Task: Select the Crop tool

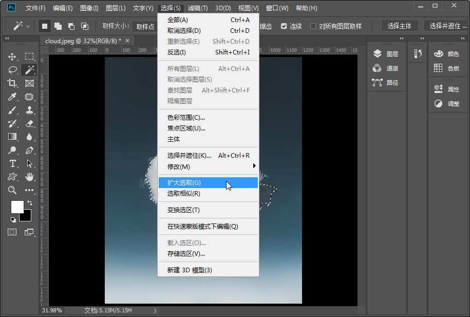Action: [12, 83]
